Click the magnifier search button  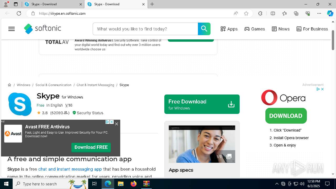[204, 29]
